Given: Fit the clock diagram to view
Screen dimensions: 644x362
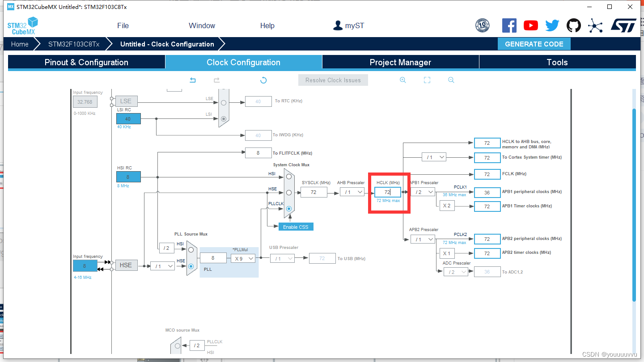Looking at the screenshot, I should click(427, 80).
